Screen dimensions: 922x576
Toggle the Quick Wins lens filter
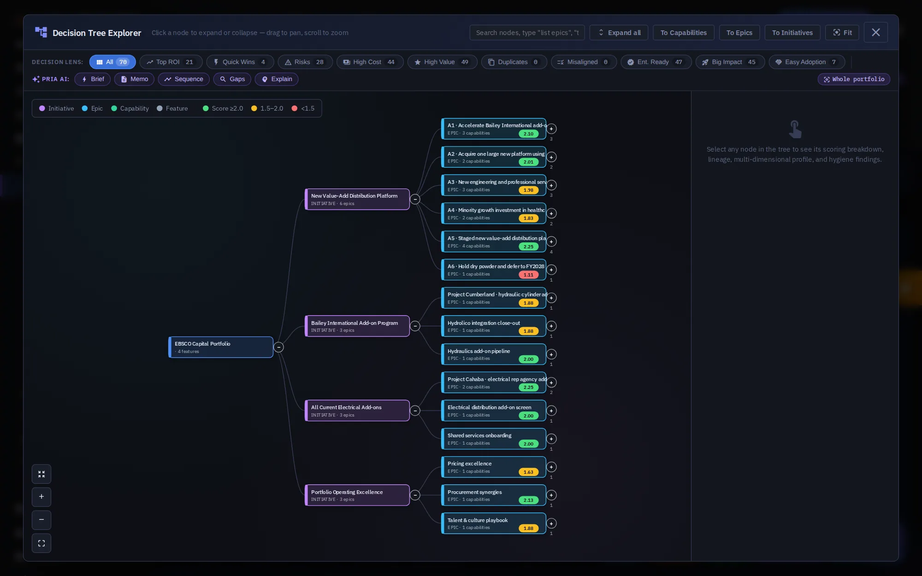[240, 62]
